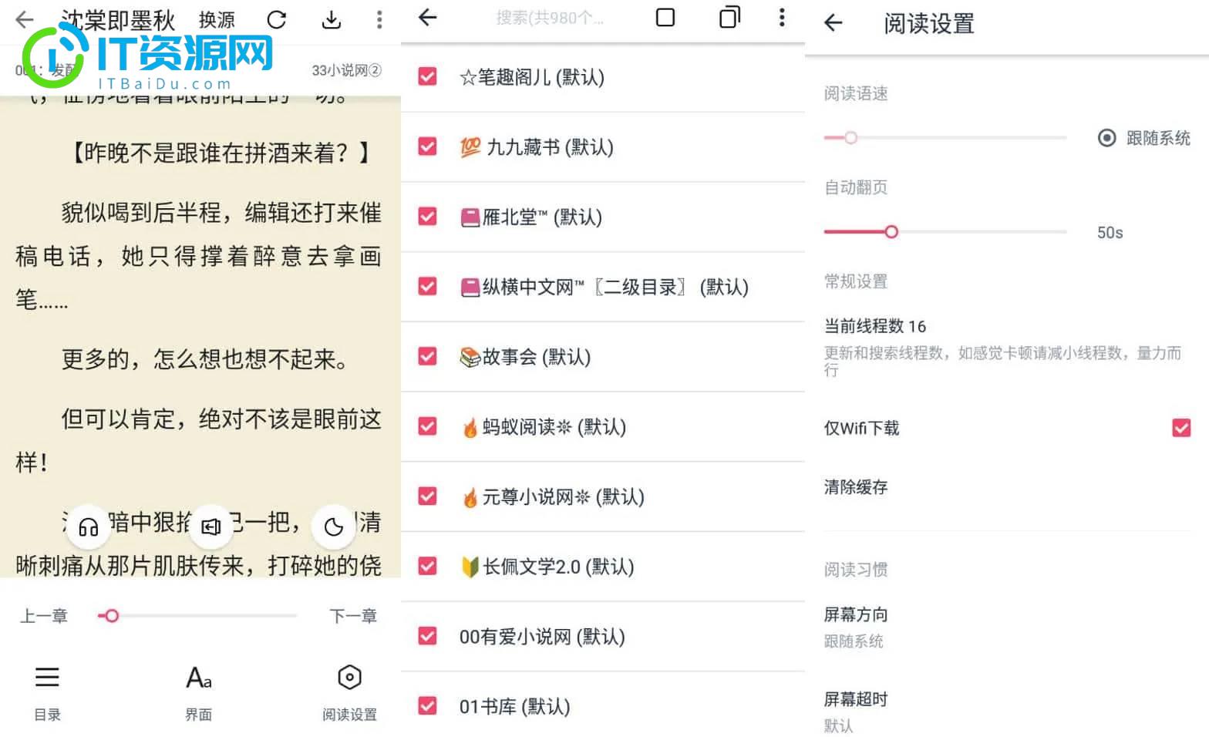Select the 九九藏书 (默认) row text
Viewport: 1209px width, 737px height.
point(537,147)
